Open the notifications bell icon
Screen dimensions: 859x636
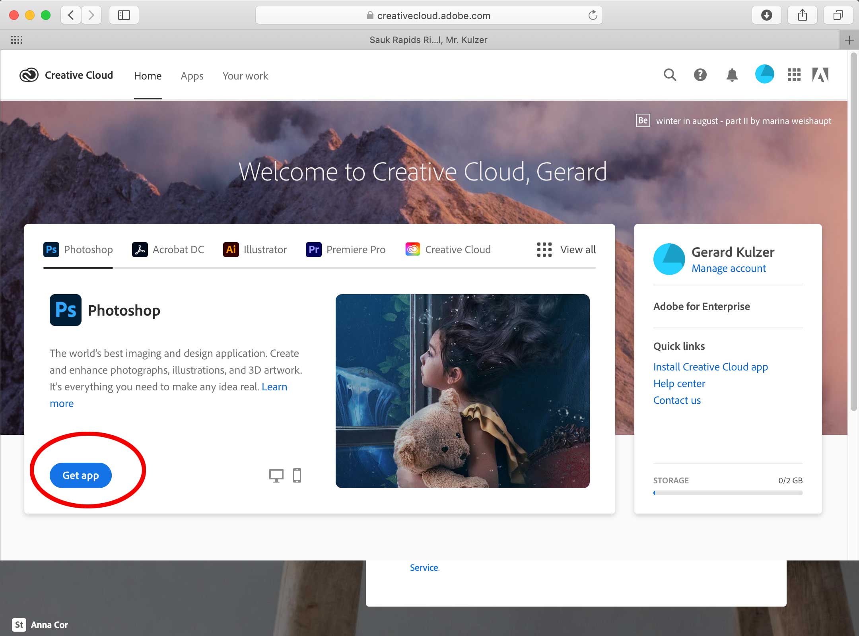coord(732,75)
